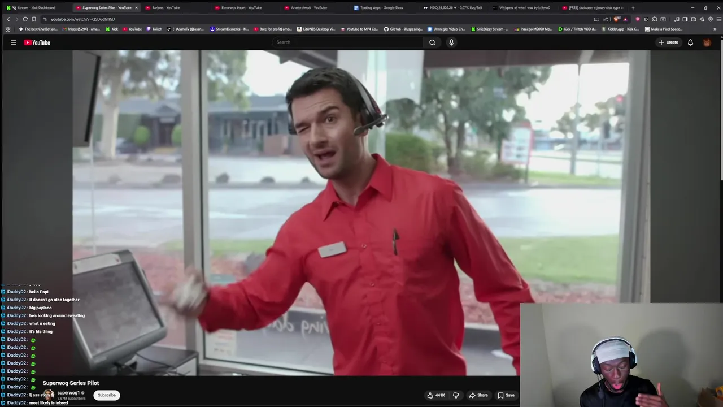Image resolution: width=723 pixels, height=407 pixels.
Task: Click the address bar URL
Action: [82, 19]
